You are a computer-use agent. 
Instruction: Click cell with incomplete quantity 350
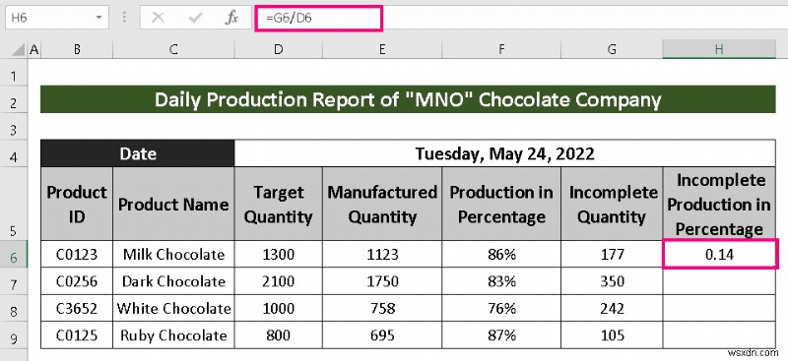(x=612, y=281)
